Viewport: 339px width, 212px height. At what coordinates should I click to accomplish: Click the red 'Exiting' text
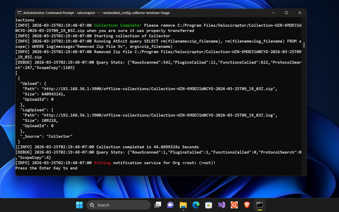(x=102, y=163)
